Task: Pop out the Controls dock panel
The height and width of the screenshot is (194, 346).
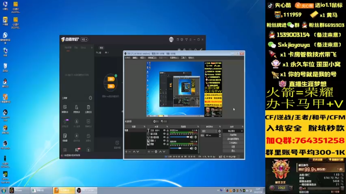Action: click(x=243, y=126)
